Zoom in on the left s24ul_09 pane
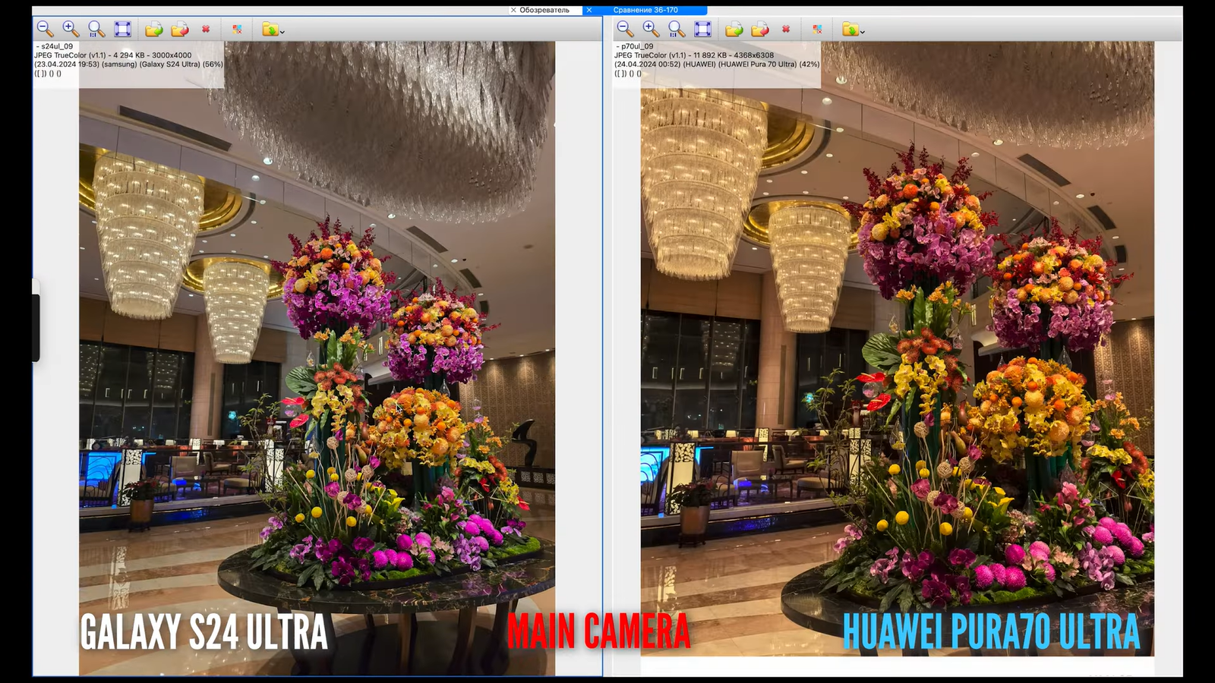The width and height of the screenshot is (1215, 683). tap(71, 29)
